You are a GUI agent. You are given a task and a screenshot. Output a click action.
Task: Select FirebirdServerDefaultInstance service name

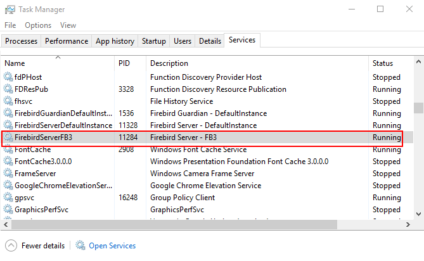[63, 125]
